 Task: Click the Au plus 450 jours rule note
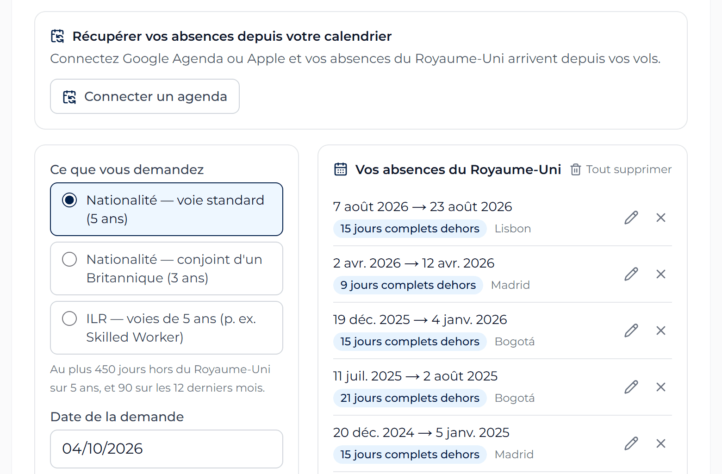point(160,379)
